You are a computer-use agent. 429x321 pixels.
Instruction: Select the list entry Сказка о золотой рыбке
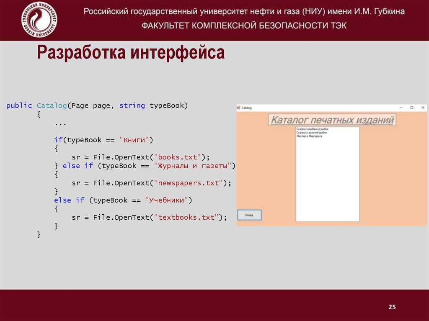pos(312,132)
